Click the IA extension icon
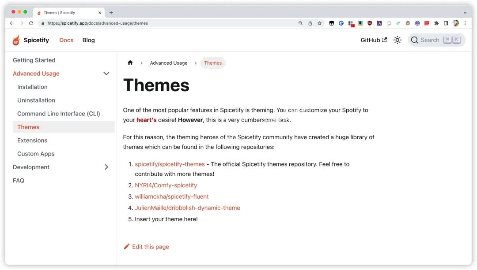Viewport: 477px width, 270px height. coord(379,23)
